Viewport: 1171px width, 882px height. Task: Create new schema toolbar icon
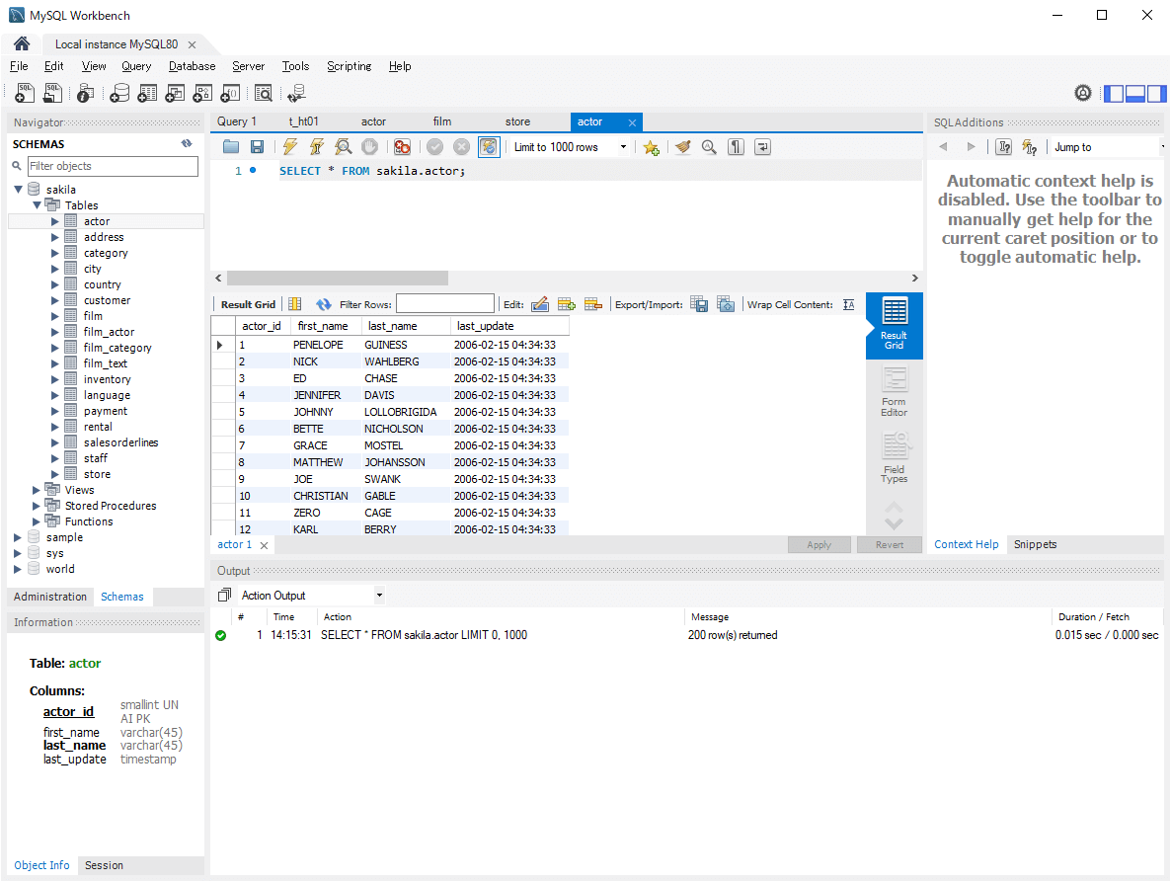(119, 93)
